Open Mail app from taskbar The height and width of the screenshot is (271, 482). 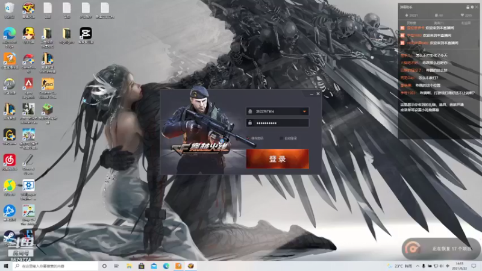[154, 266]
